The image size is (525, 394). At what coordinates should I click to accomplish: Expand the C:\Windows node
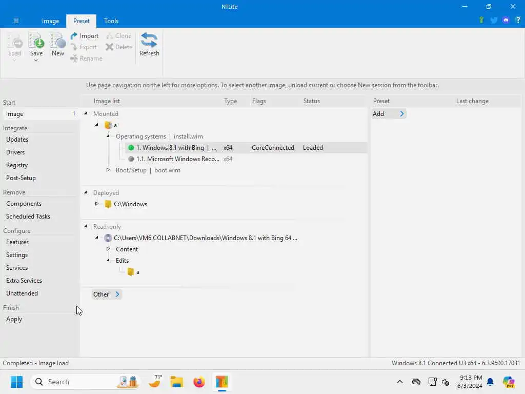click(x=96, y=204)
